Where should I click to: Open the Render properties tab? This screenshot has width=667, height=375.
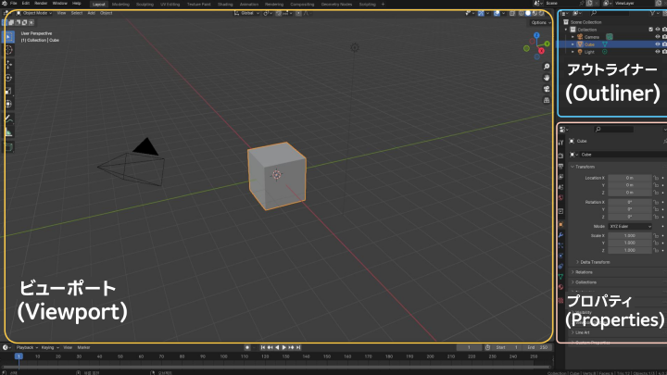point(560,156)
